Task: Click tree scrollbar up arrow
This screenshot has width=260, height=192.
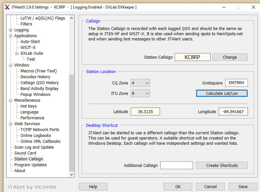Action: 71,18
